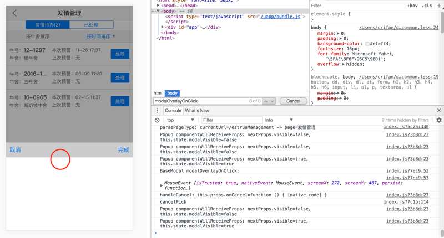Open the top execution context dropdown
This screenshot has width=444, height=238.
pos(180,120)
